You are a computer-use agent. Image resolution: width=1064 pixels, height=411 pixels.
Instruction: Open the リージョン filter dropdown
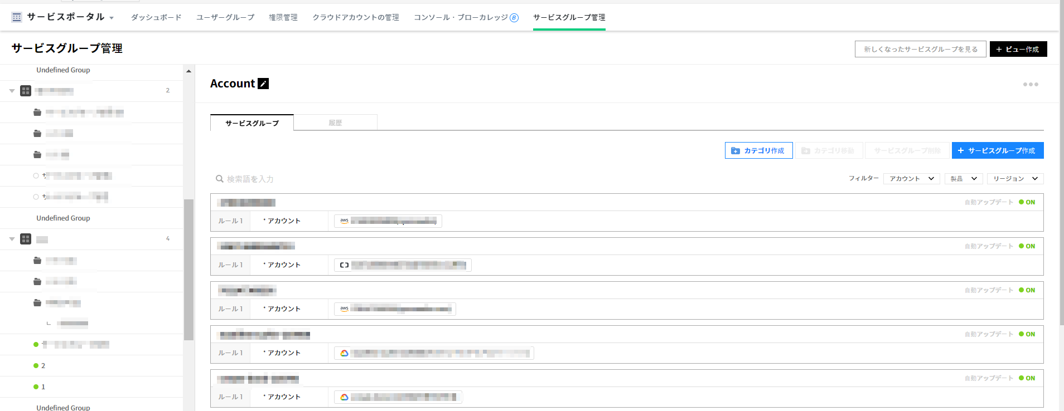1015,179
